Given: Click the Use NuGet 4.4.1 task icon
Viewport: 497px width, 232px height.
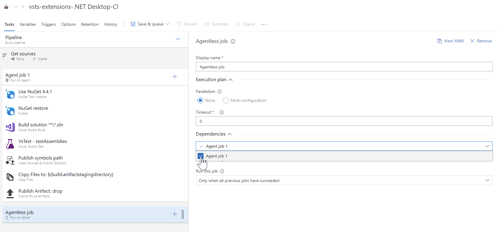Looking at the screenshot, I should [10, 94].
